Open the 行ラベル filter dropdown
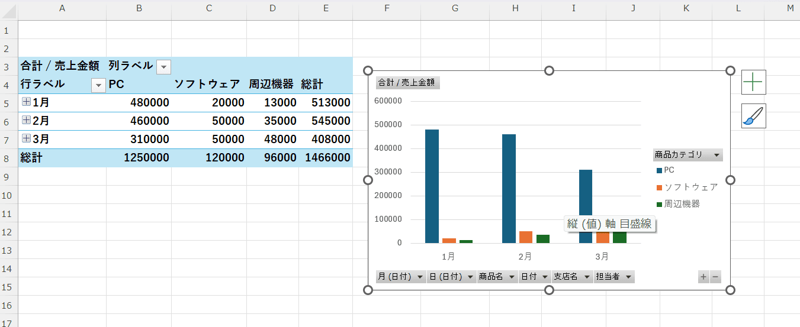 (x=98, y=85)
